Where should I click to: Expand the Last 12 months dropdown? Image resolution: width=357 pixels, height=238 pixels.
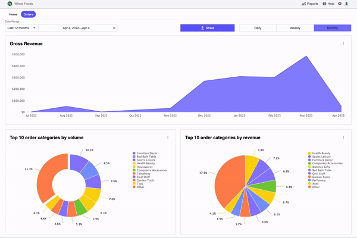tap(21, 28)
